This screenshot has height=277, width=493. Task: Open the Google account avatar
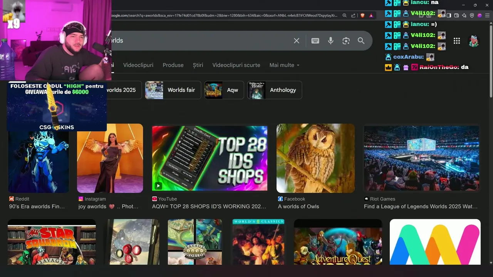click(473, 41)
